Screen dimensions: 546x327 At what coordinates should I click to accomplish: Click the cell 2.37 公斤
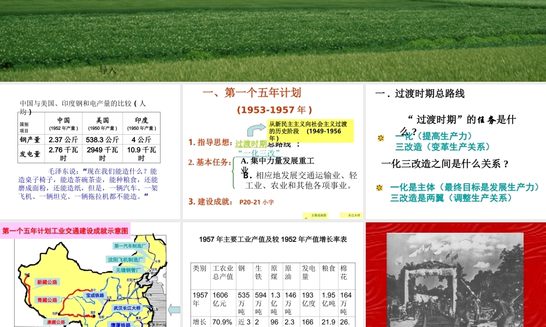pyautogui.click(x=63, y=140)
